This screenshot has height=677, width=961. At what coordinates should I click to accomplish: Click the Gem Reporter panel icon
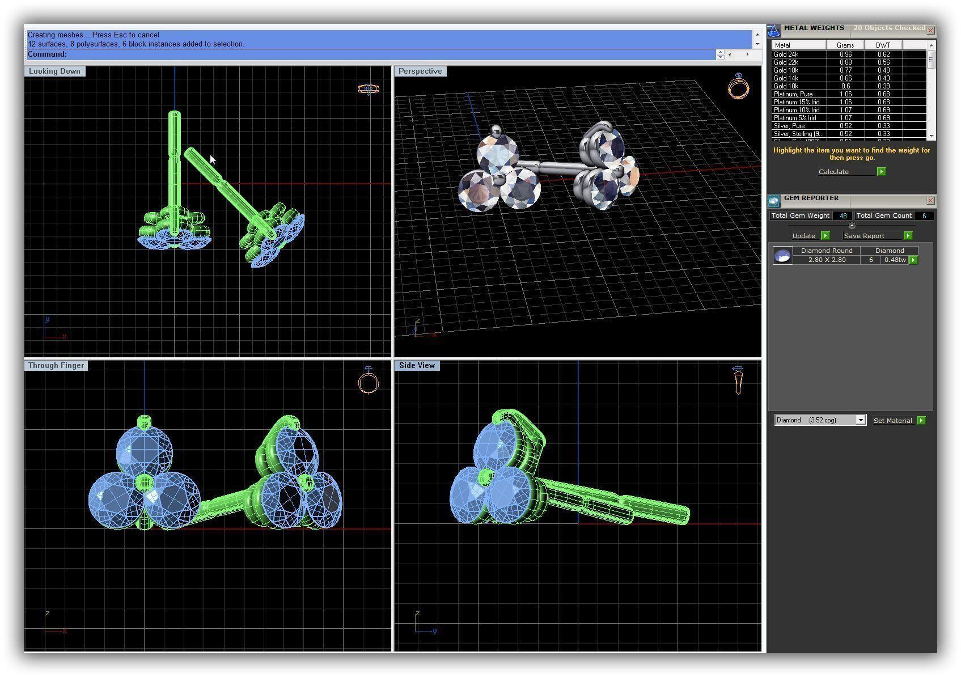774,201
